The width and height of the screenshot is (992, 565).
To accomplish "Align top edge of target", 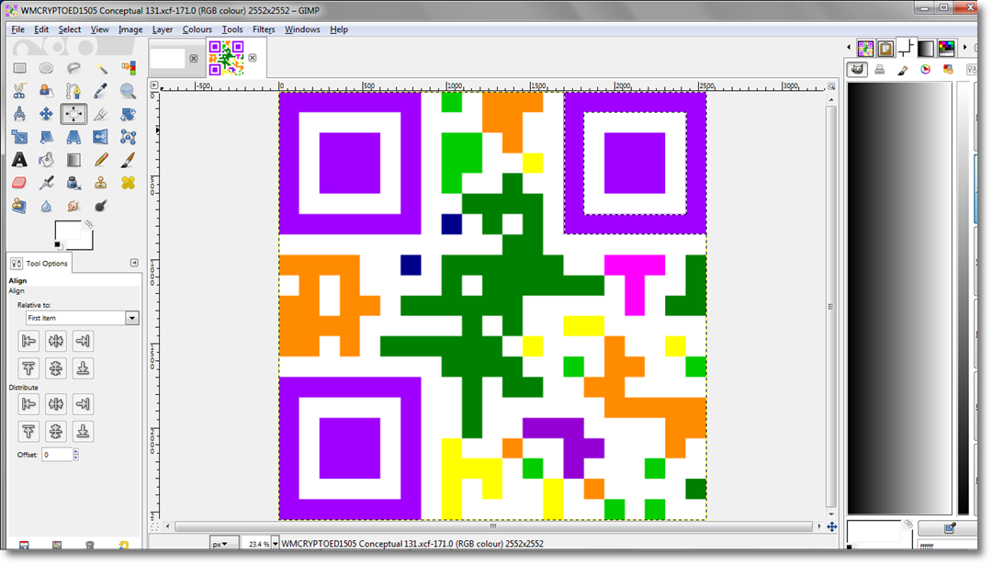I will [x=28, y=367].
